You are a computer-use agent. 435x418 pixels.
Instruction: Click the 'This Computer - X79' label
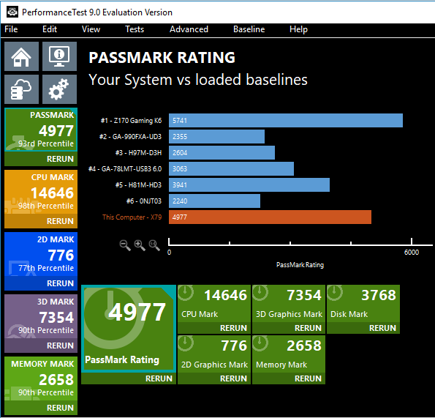tap(132, 217)
